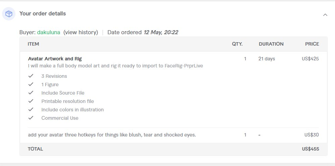The width and height of the screenshot is (335, 166).
Task: Click the QTY. column header
Action: (x=238, y=44)
